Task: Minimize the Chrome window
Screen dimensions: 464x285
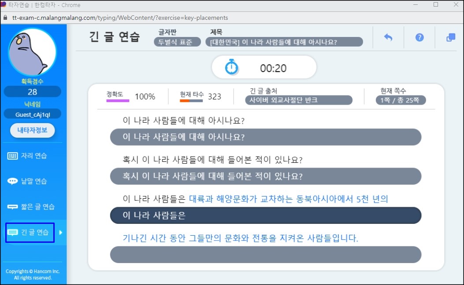Action: tap(416, 4)
